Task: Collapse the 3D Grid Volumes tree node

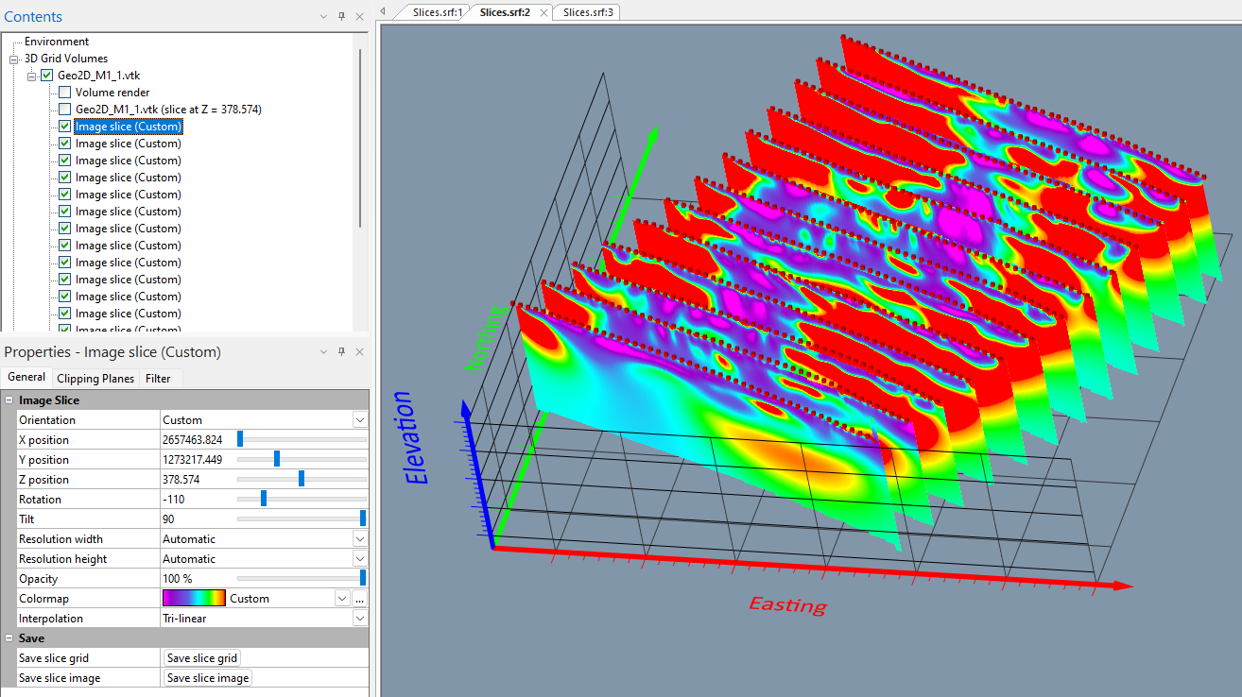Action: click(x=14, y=59)
